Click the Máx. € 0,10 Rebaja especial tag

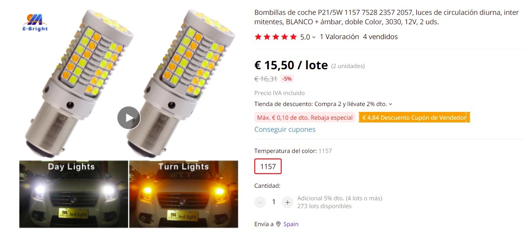tap(305, 117)
